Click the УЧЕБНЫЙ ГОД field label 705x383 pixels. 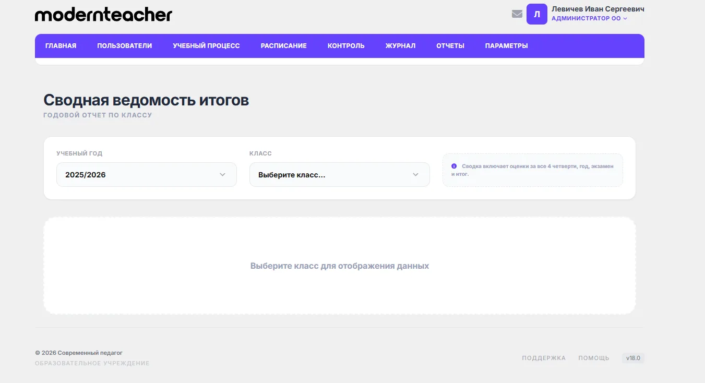click(79, 153)
